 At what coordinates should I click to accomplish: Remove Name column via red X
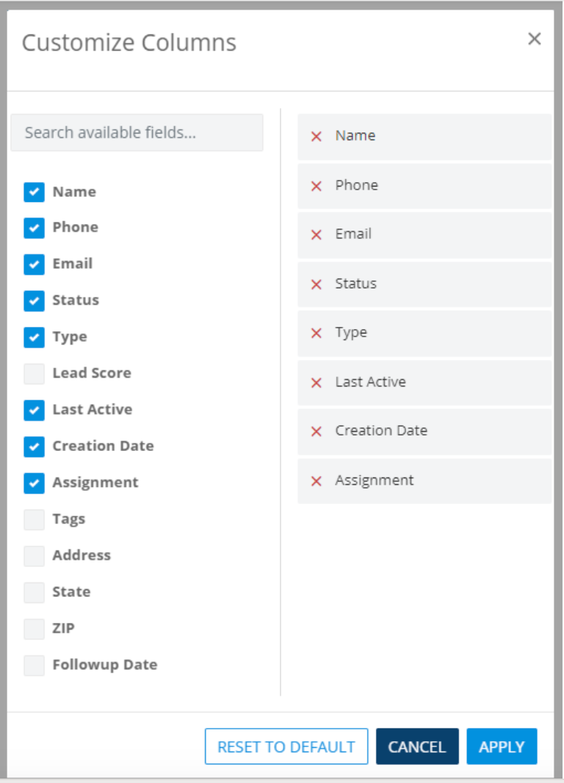pos(317,137)
